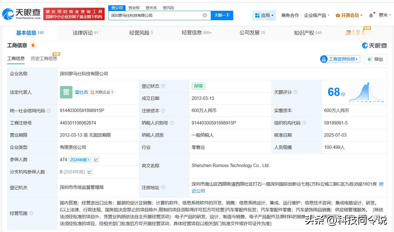
Task: Open the 应用 dropdown
Action: pos(264,15)
